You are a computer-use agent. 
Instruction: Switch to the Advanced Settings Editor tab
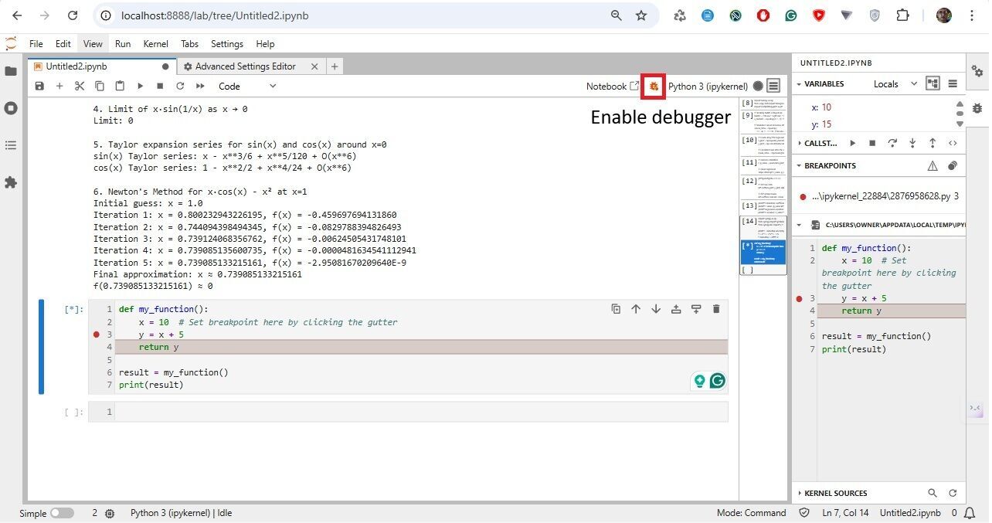(x=244, y=66)
